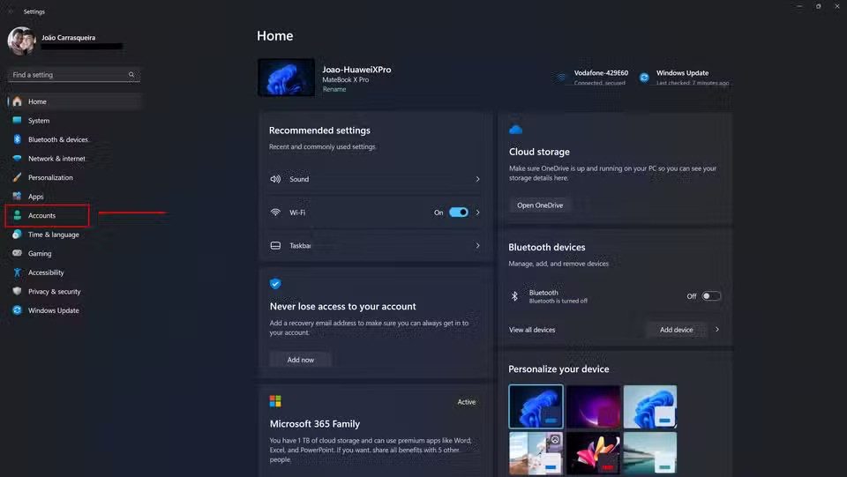Select the purple glow theme thumbnail
Viewport: 847px width, 477px height.
click(593, 406)
